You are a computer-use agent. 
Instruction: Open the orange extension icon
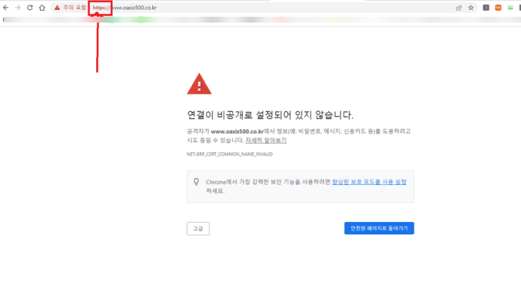(498, 7)
